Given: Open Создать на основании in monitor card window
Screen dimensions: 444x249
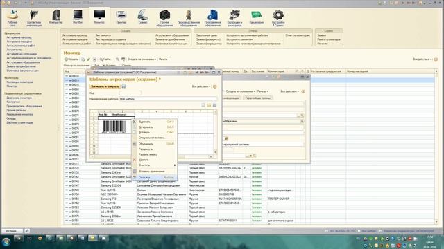Looking at the screenshot, I should coord(240,91).
